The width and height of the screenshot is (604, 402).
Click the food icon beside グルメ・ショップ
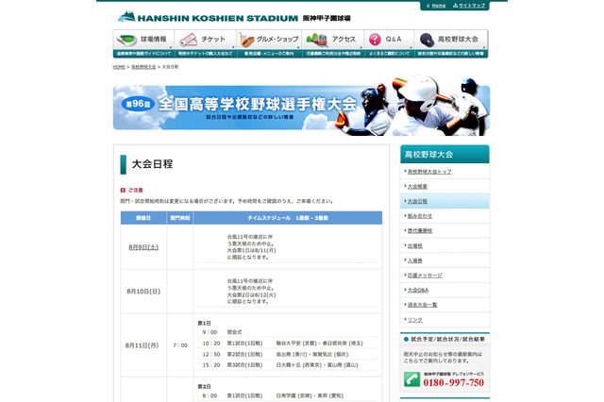[246, 40]
